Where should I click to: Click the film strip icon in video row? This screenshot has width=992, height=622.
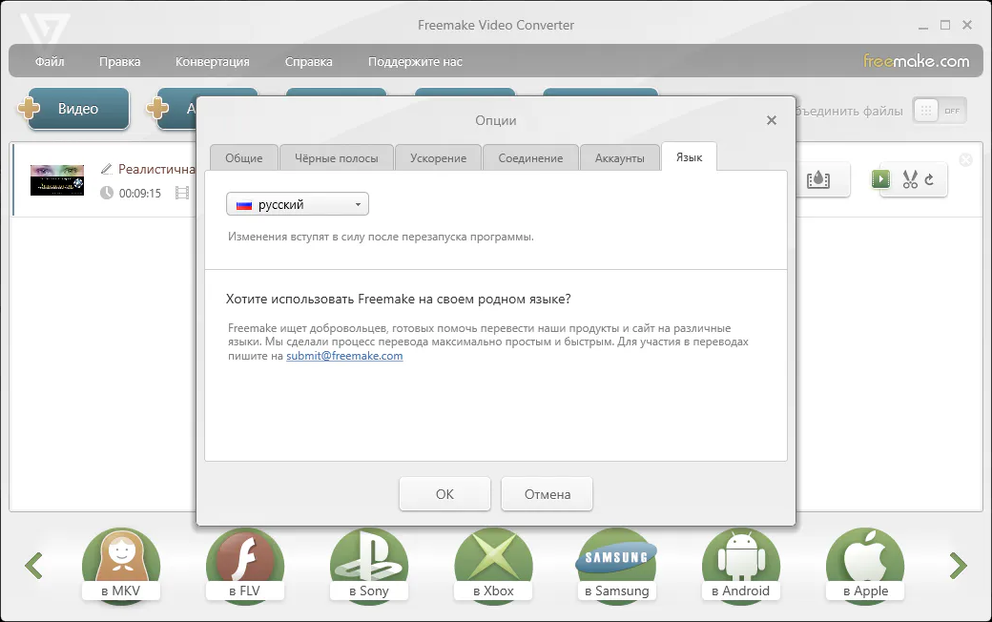pos(182,193)
